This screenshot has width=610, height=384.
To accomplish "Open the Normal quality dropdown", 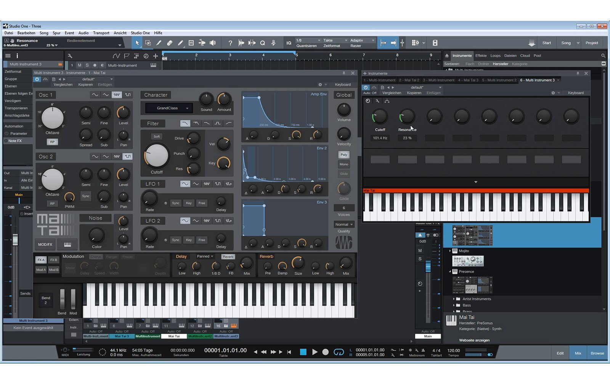I will point(344,224).
